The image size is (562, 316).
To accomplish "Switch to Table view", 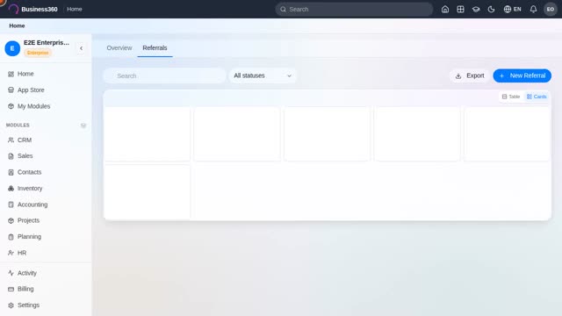I will 511,97.
